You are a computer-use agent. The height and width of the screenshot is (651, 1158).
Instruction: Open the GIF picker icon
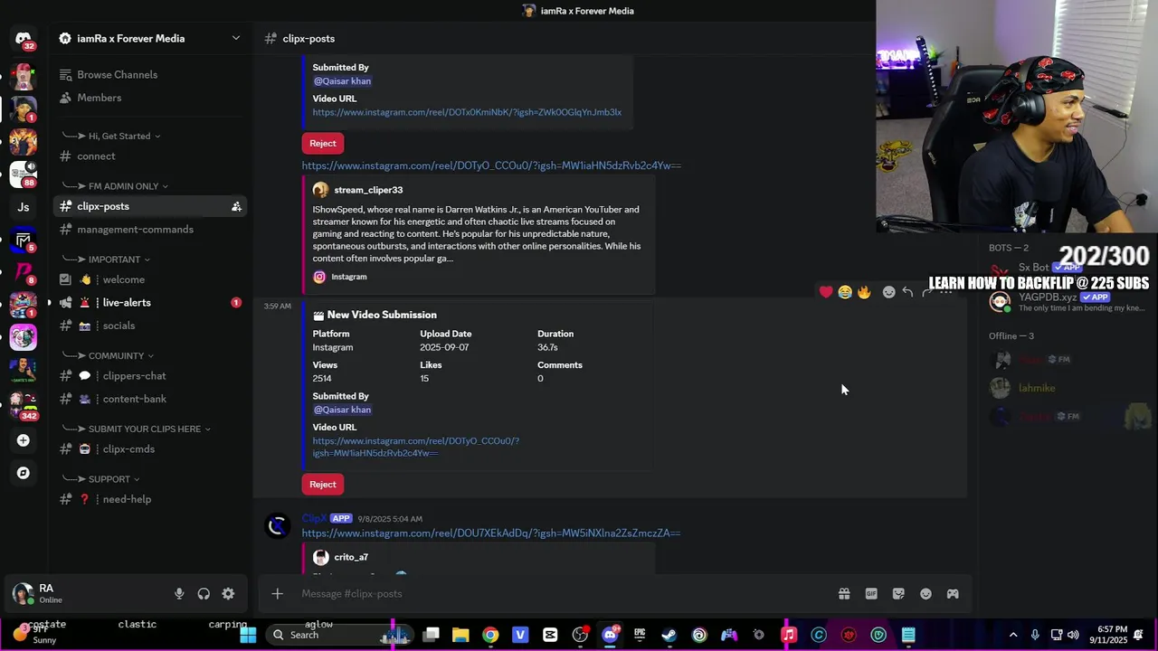point(871,594)
